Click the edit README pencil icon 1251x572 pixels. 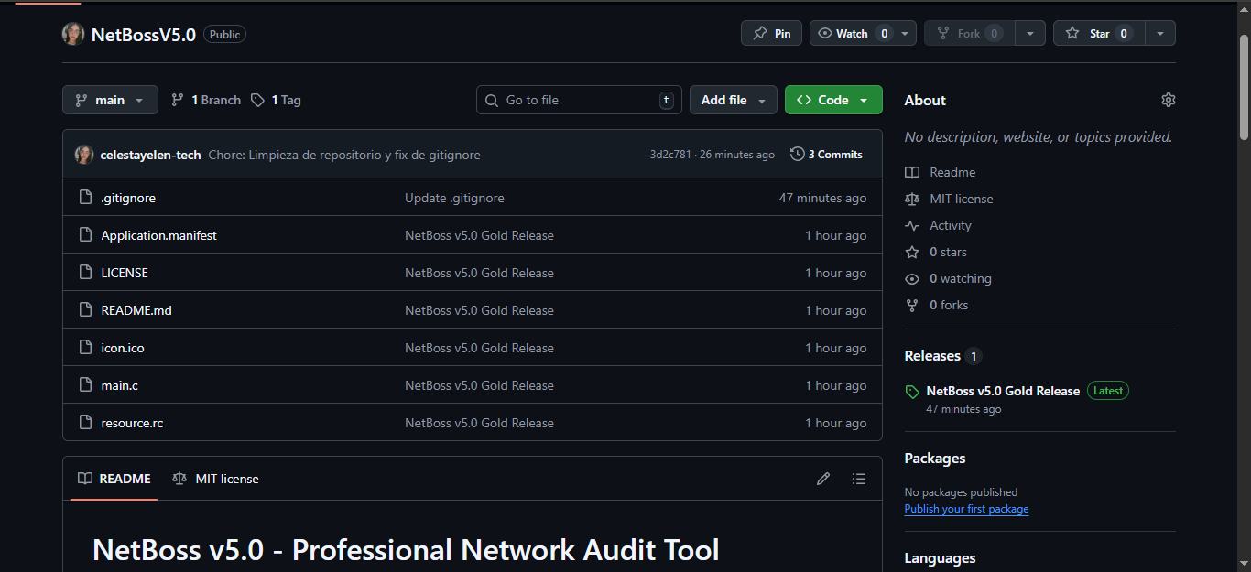823,479
